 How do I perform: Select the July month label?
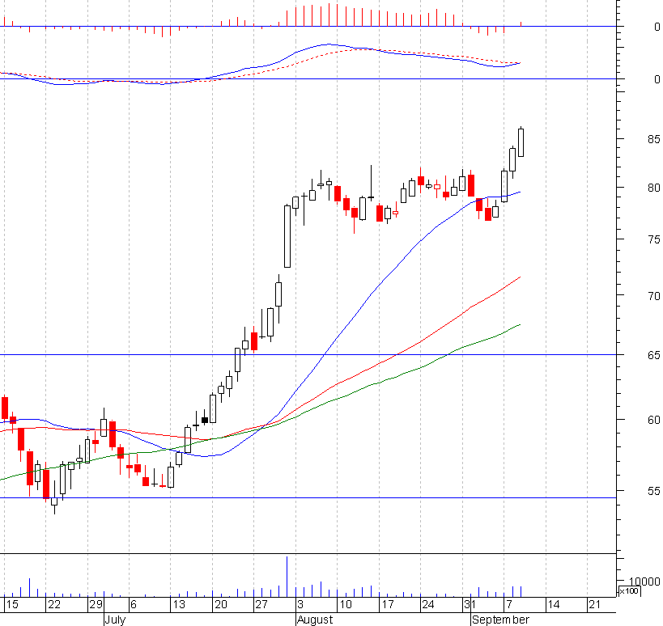(x=115, y=620)
